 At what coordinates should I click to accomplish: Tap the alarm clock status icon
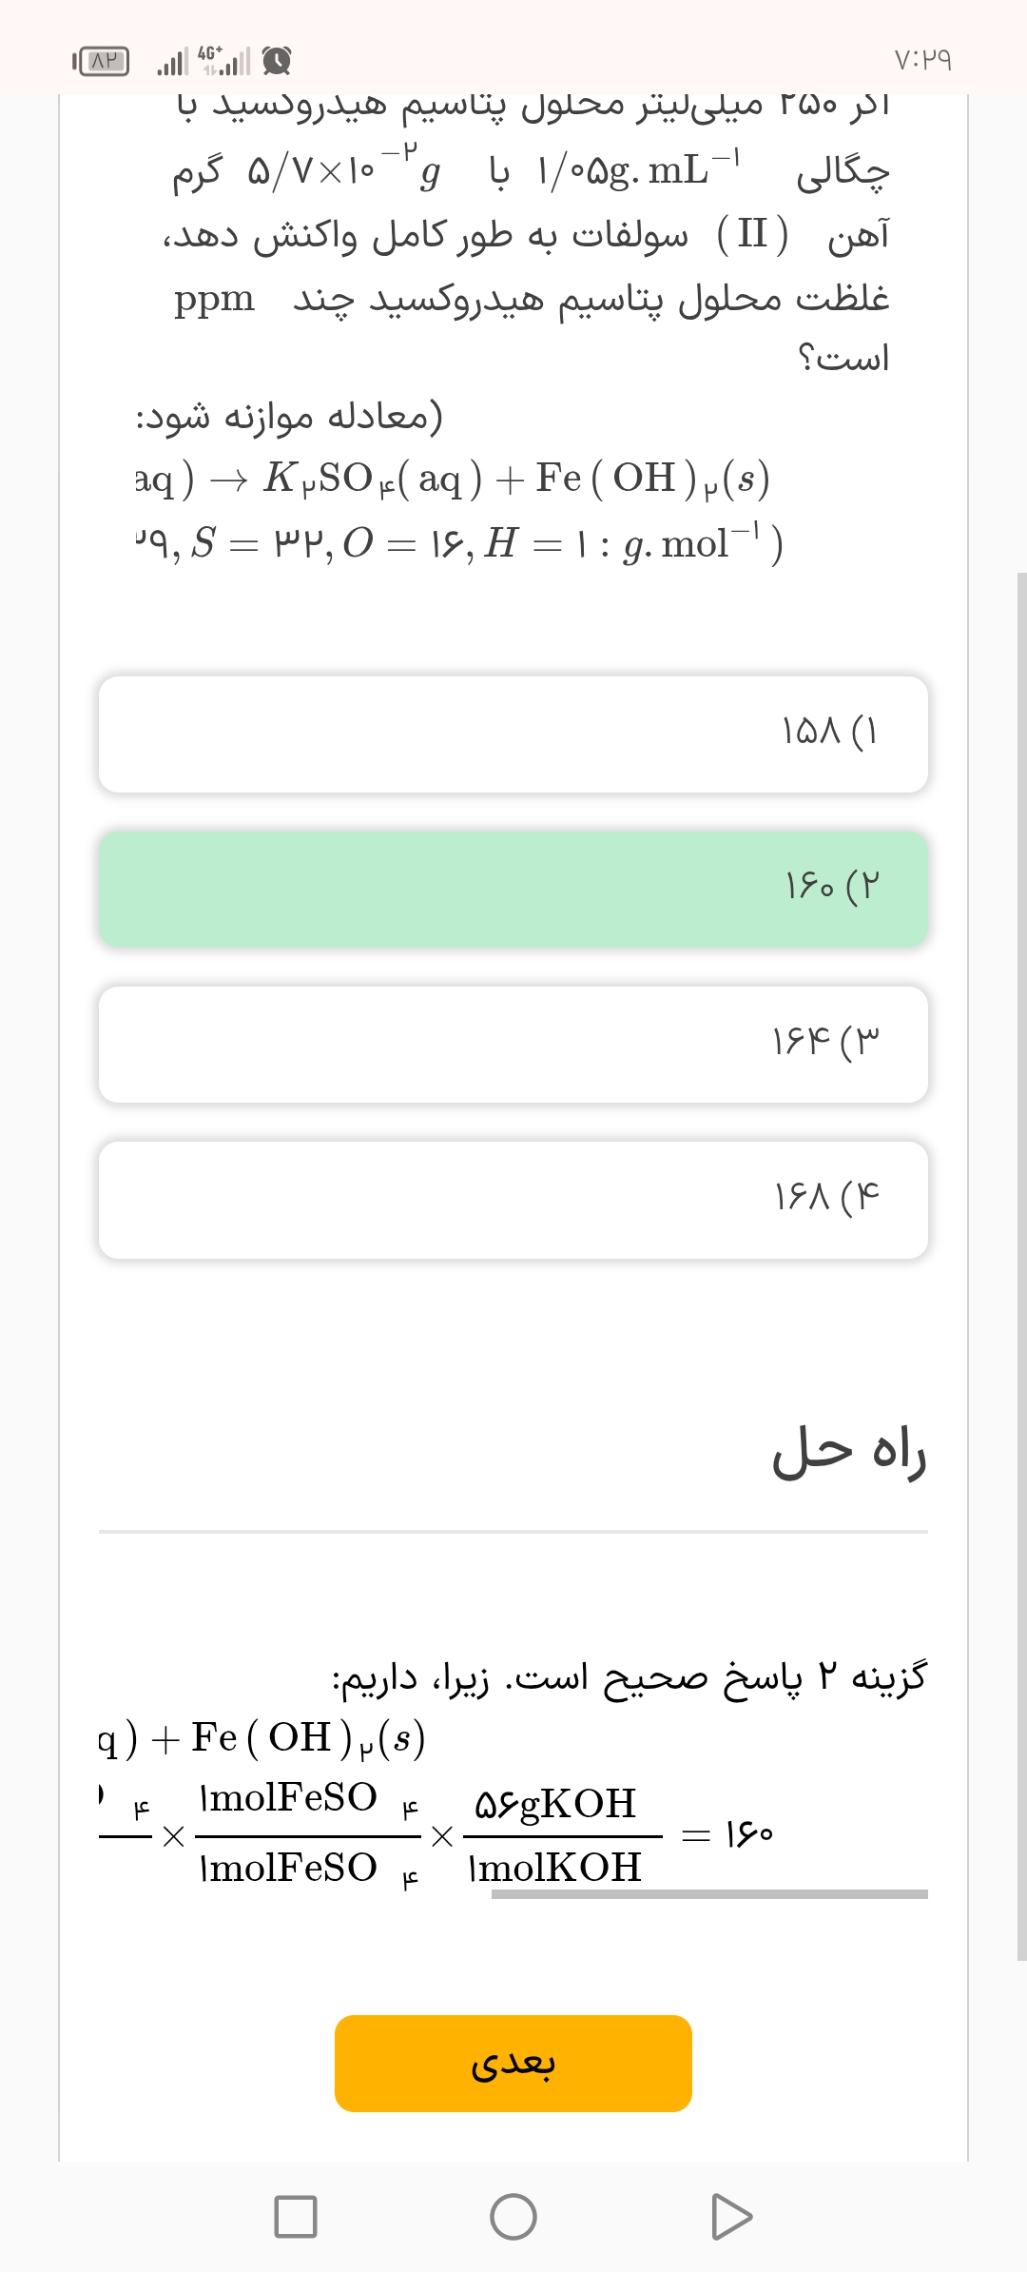pyautogui.click(x=277, y=62)
